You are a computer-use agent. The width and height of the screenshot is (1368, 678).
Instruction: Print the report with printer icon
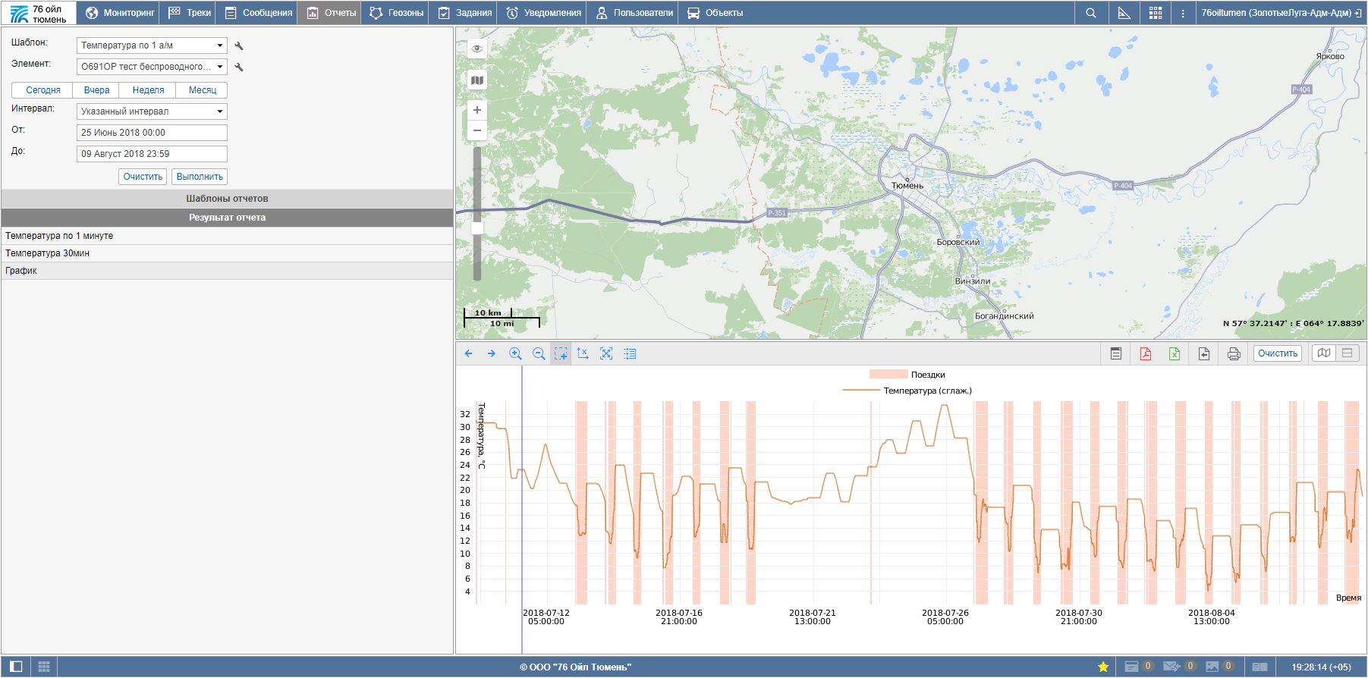tap(1234, 354)
